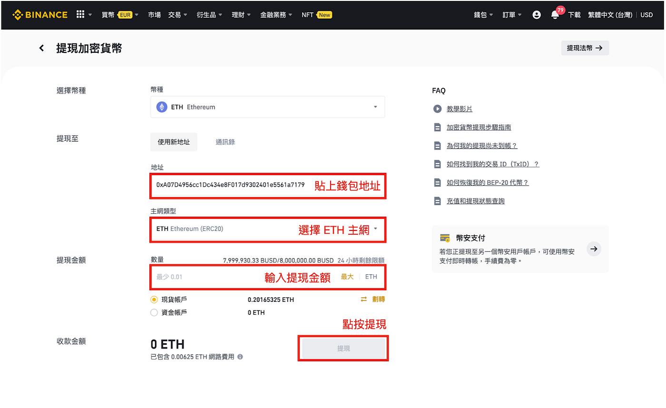Click the 提現 withdraw button

[x=343, y=348]
